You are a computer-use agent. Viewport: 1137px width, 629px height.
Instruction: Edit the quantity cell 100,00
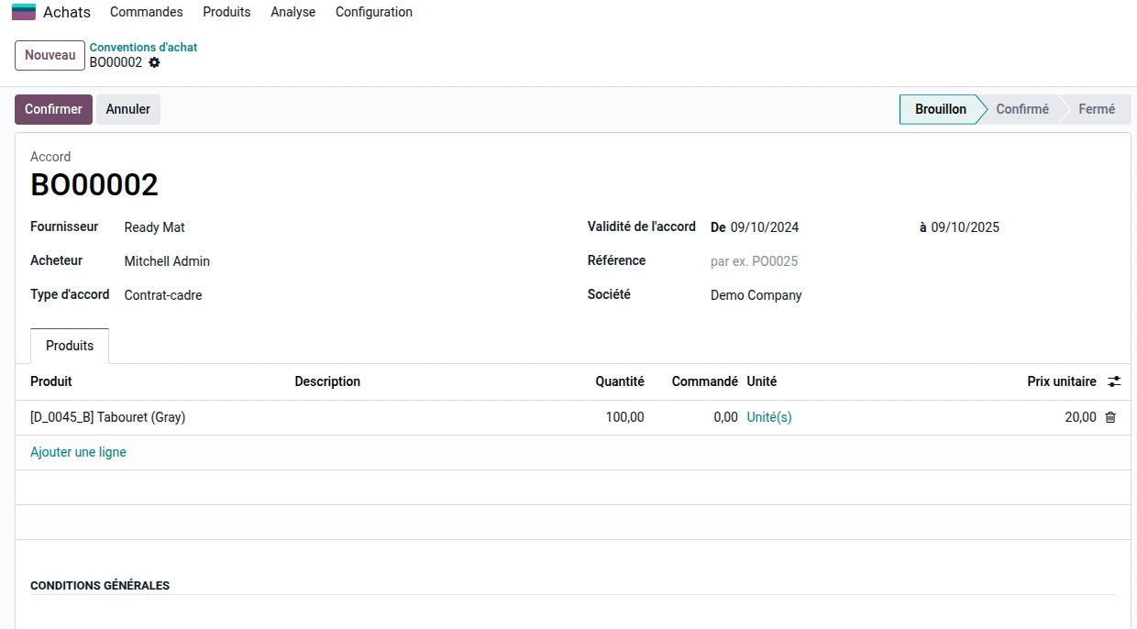(624, 417)
